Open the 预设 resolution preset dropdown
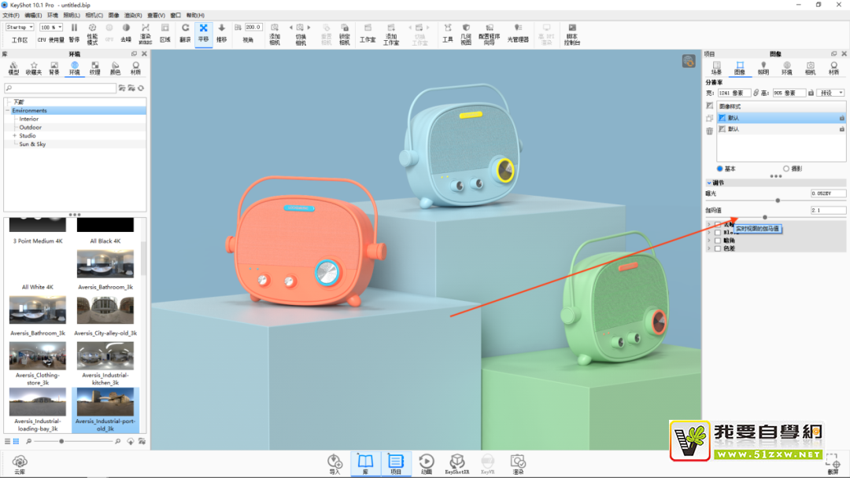Viewport: 850px width, 478px height. pyautogui.click(x=832, y=93)
